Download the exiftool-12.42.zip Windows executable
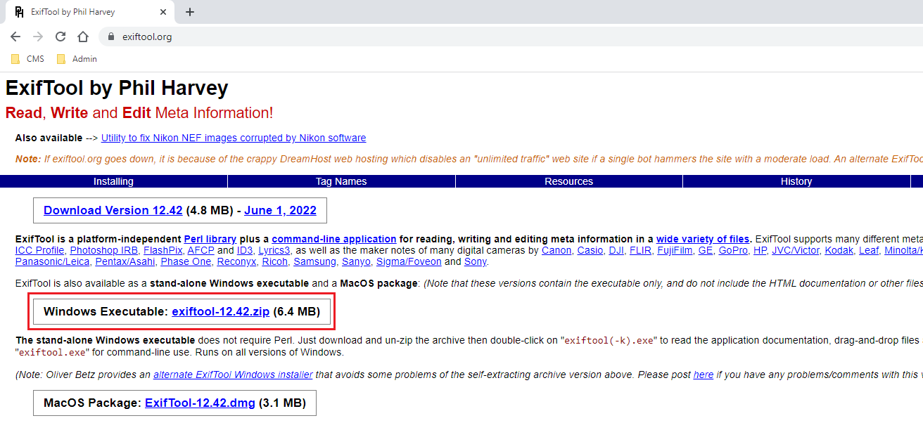Image resolution: width=923 pixels, height=423 pixels. pyautogui.click(x=220, y=311)
